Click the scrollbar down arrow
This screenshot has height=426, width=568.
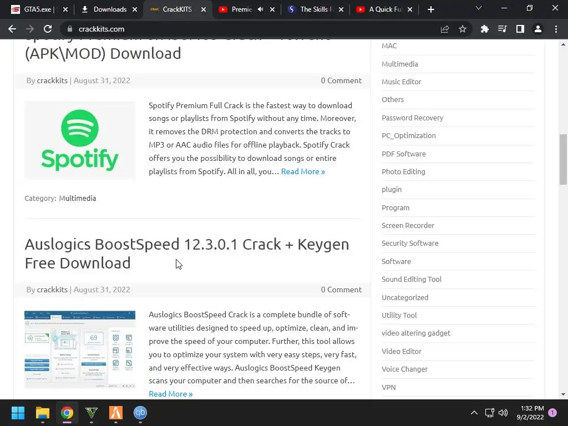[563, 394]
